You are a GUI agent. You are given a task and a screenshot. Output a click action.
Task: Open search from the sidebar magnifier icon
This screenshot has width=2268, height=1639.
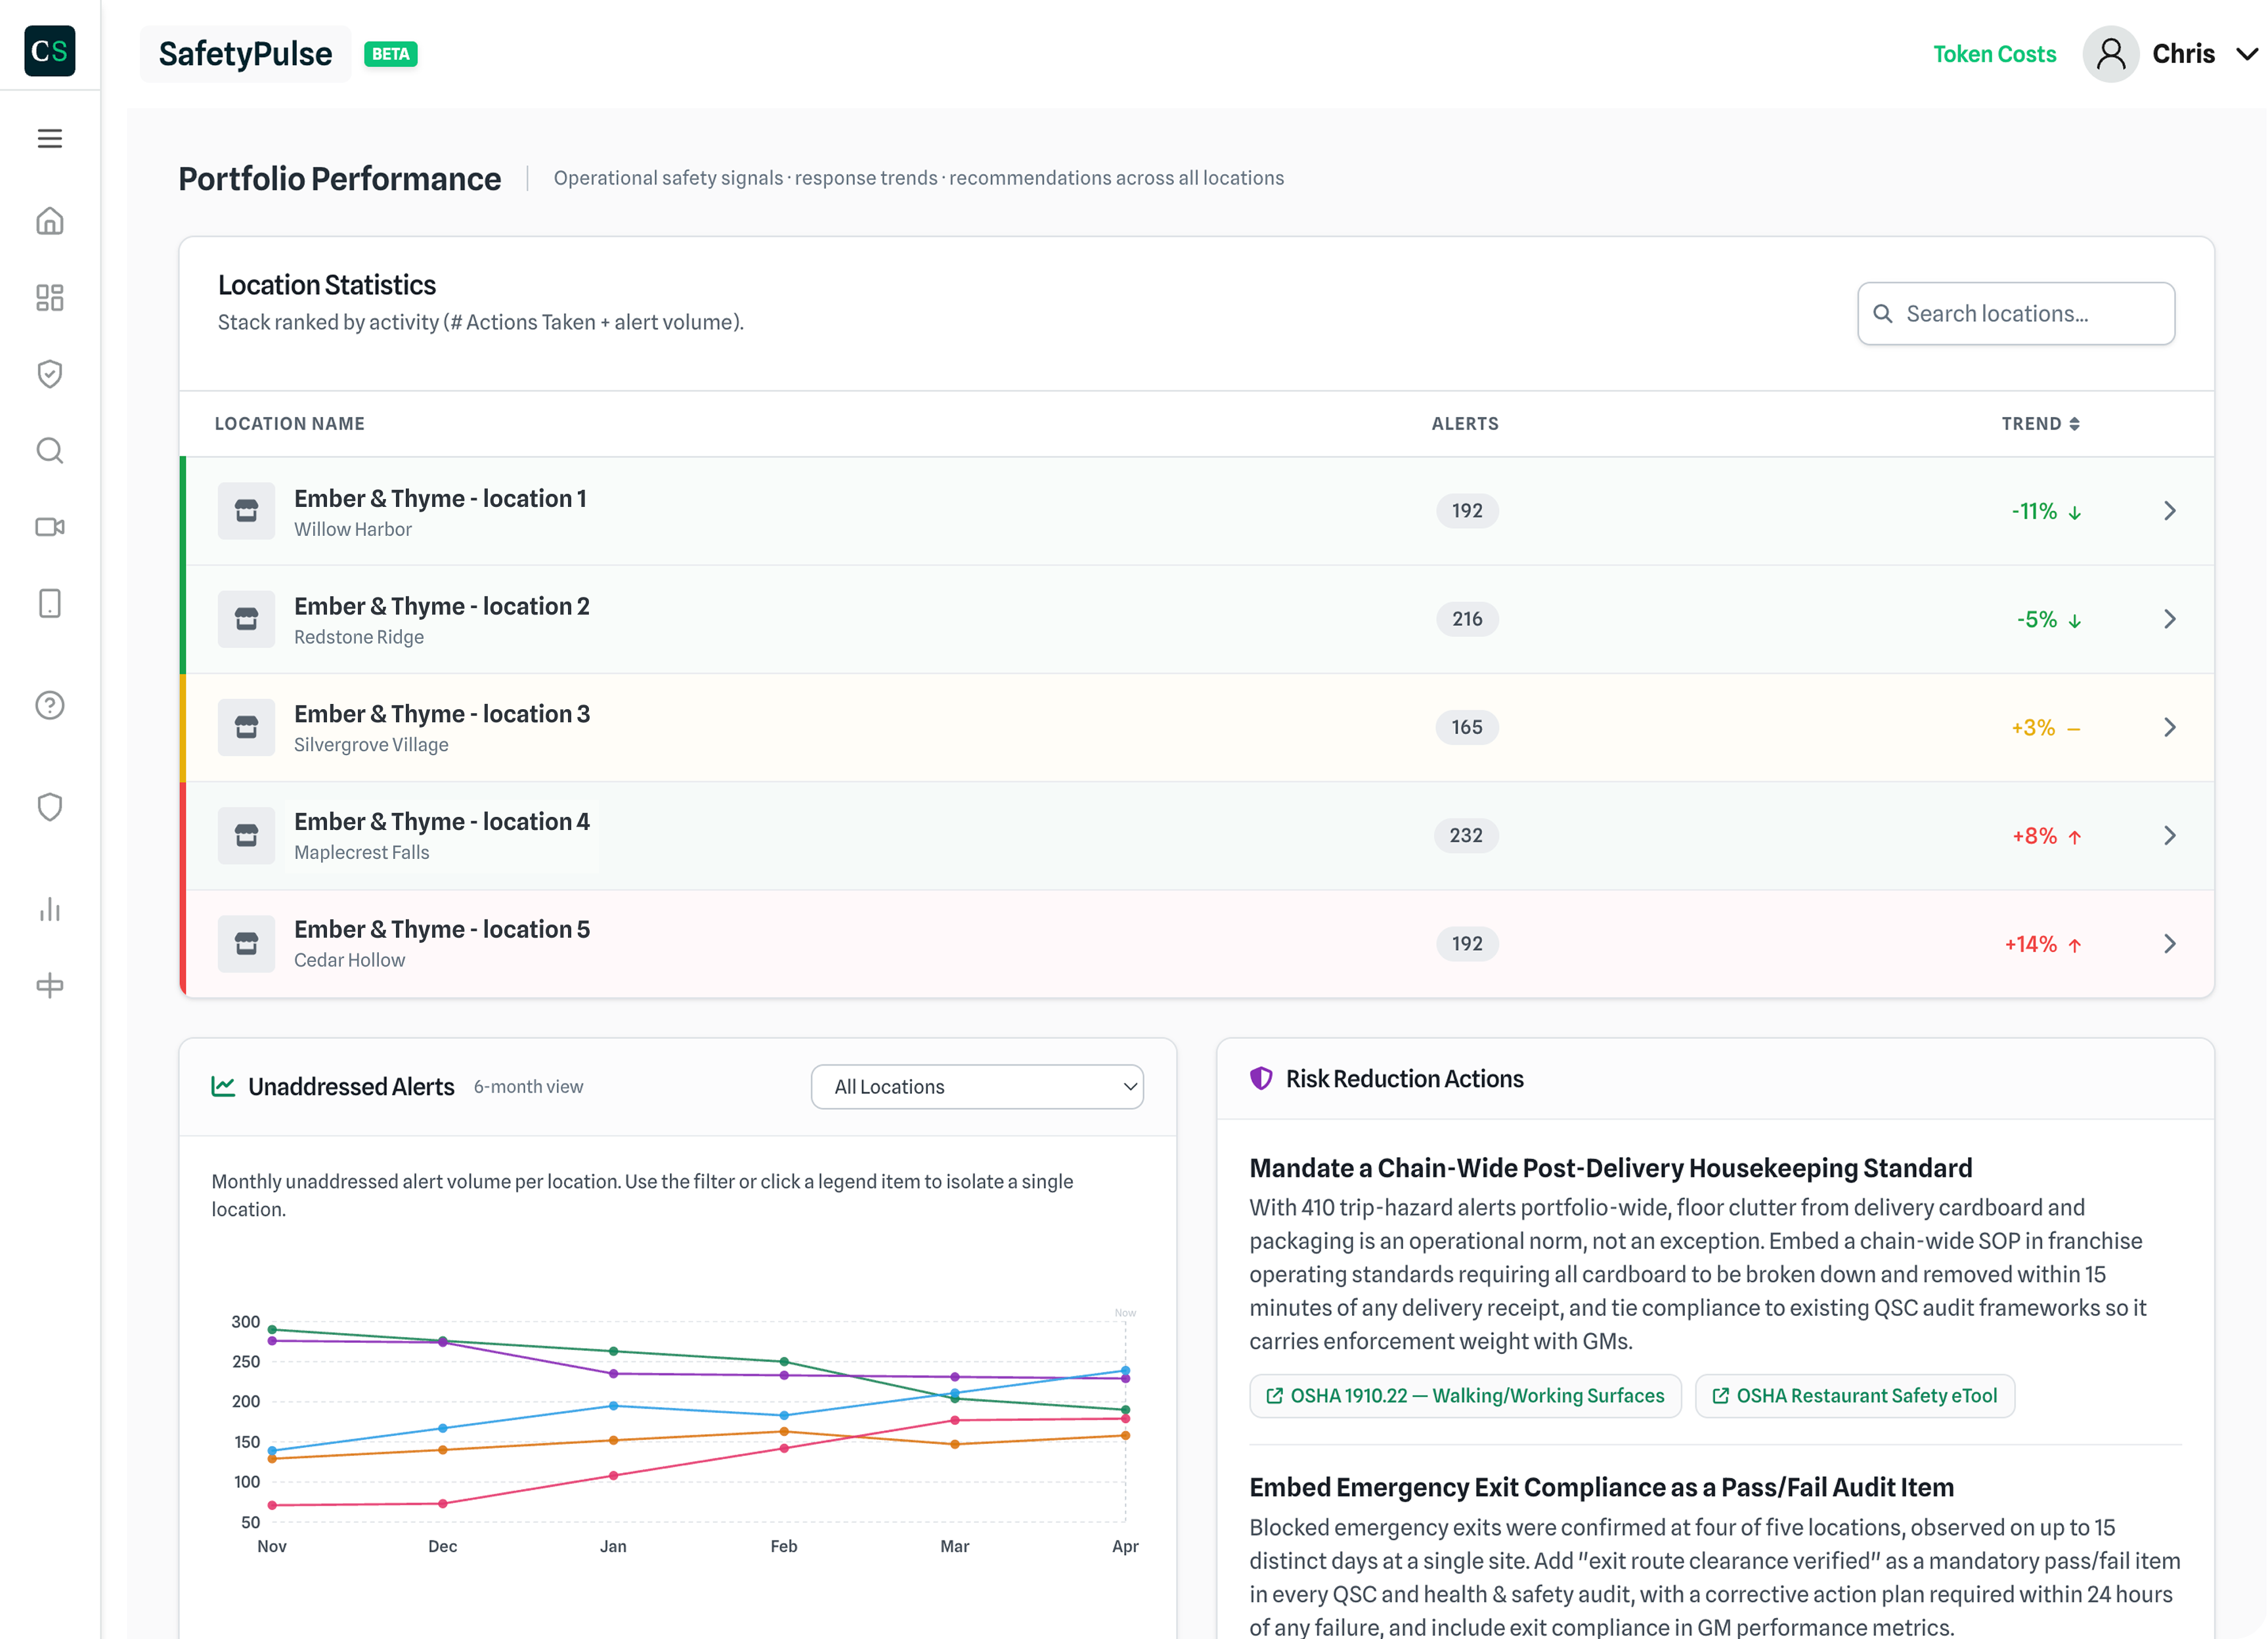[x=50, y=451]
